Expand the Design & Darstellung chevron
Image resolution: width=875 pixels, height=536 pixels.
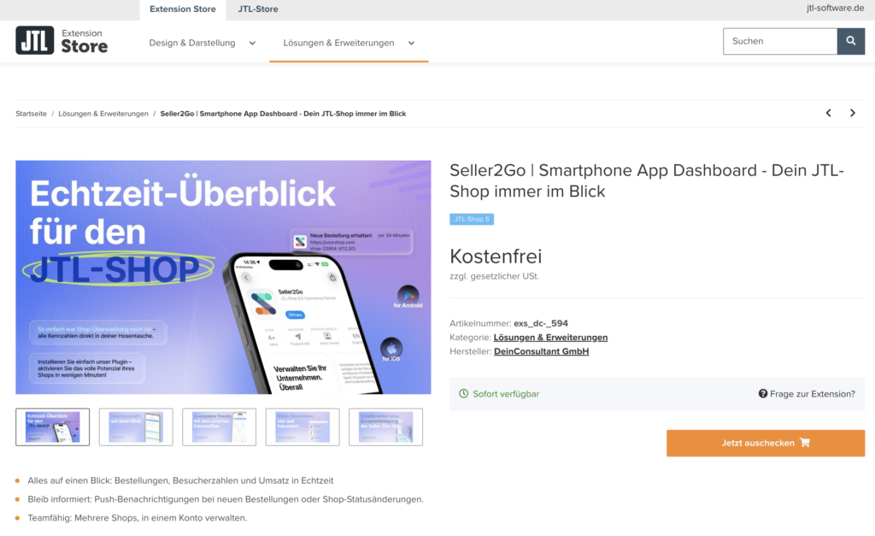coord(252,43)
